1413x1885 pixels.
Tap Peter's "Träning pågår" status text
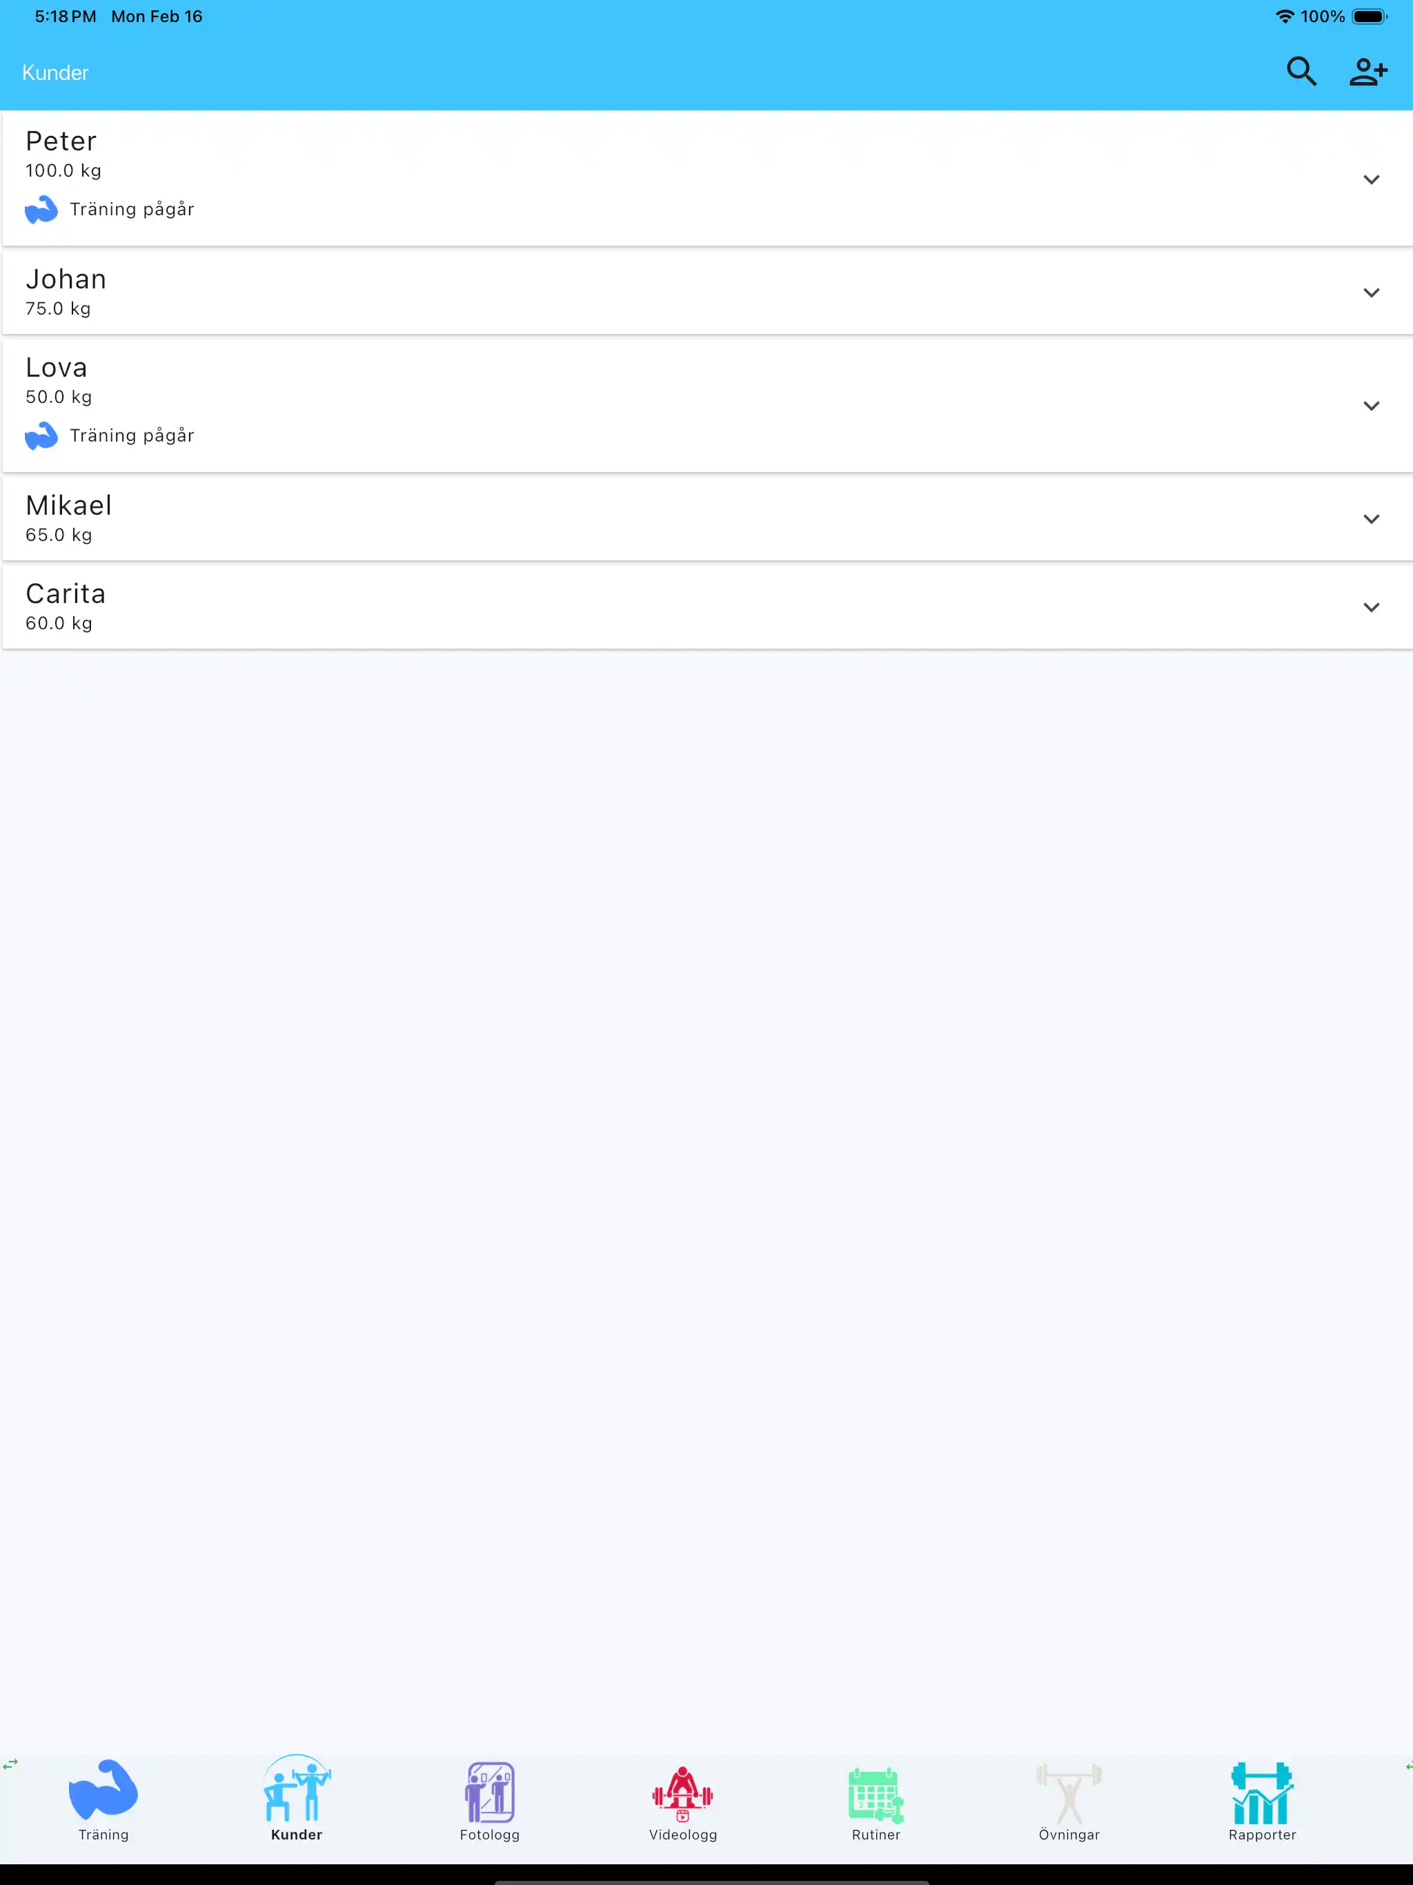coord(132,210)
